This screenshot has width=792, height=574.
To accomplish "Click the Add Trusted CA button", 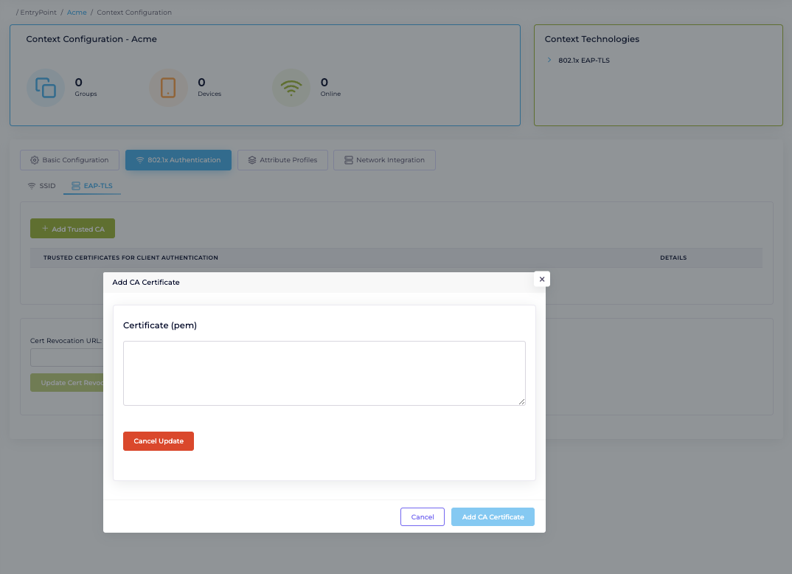I will tap(72, 229).
